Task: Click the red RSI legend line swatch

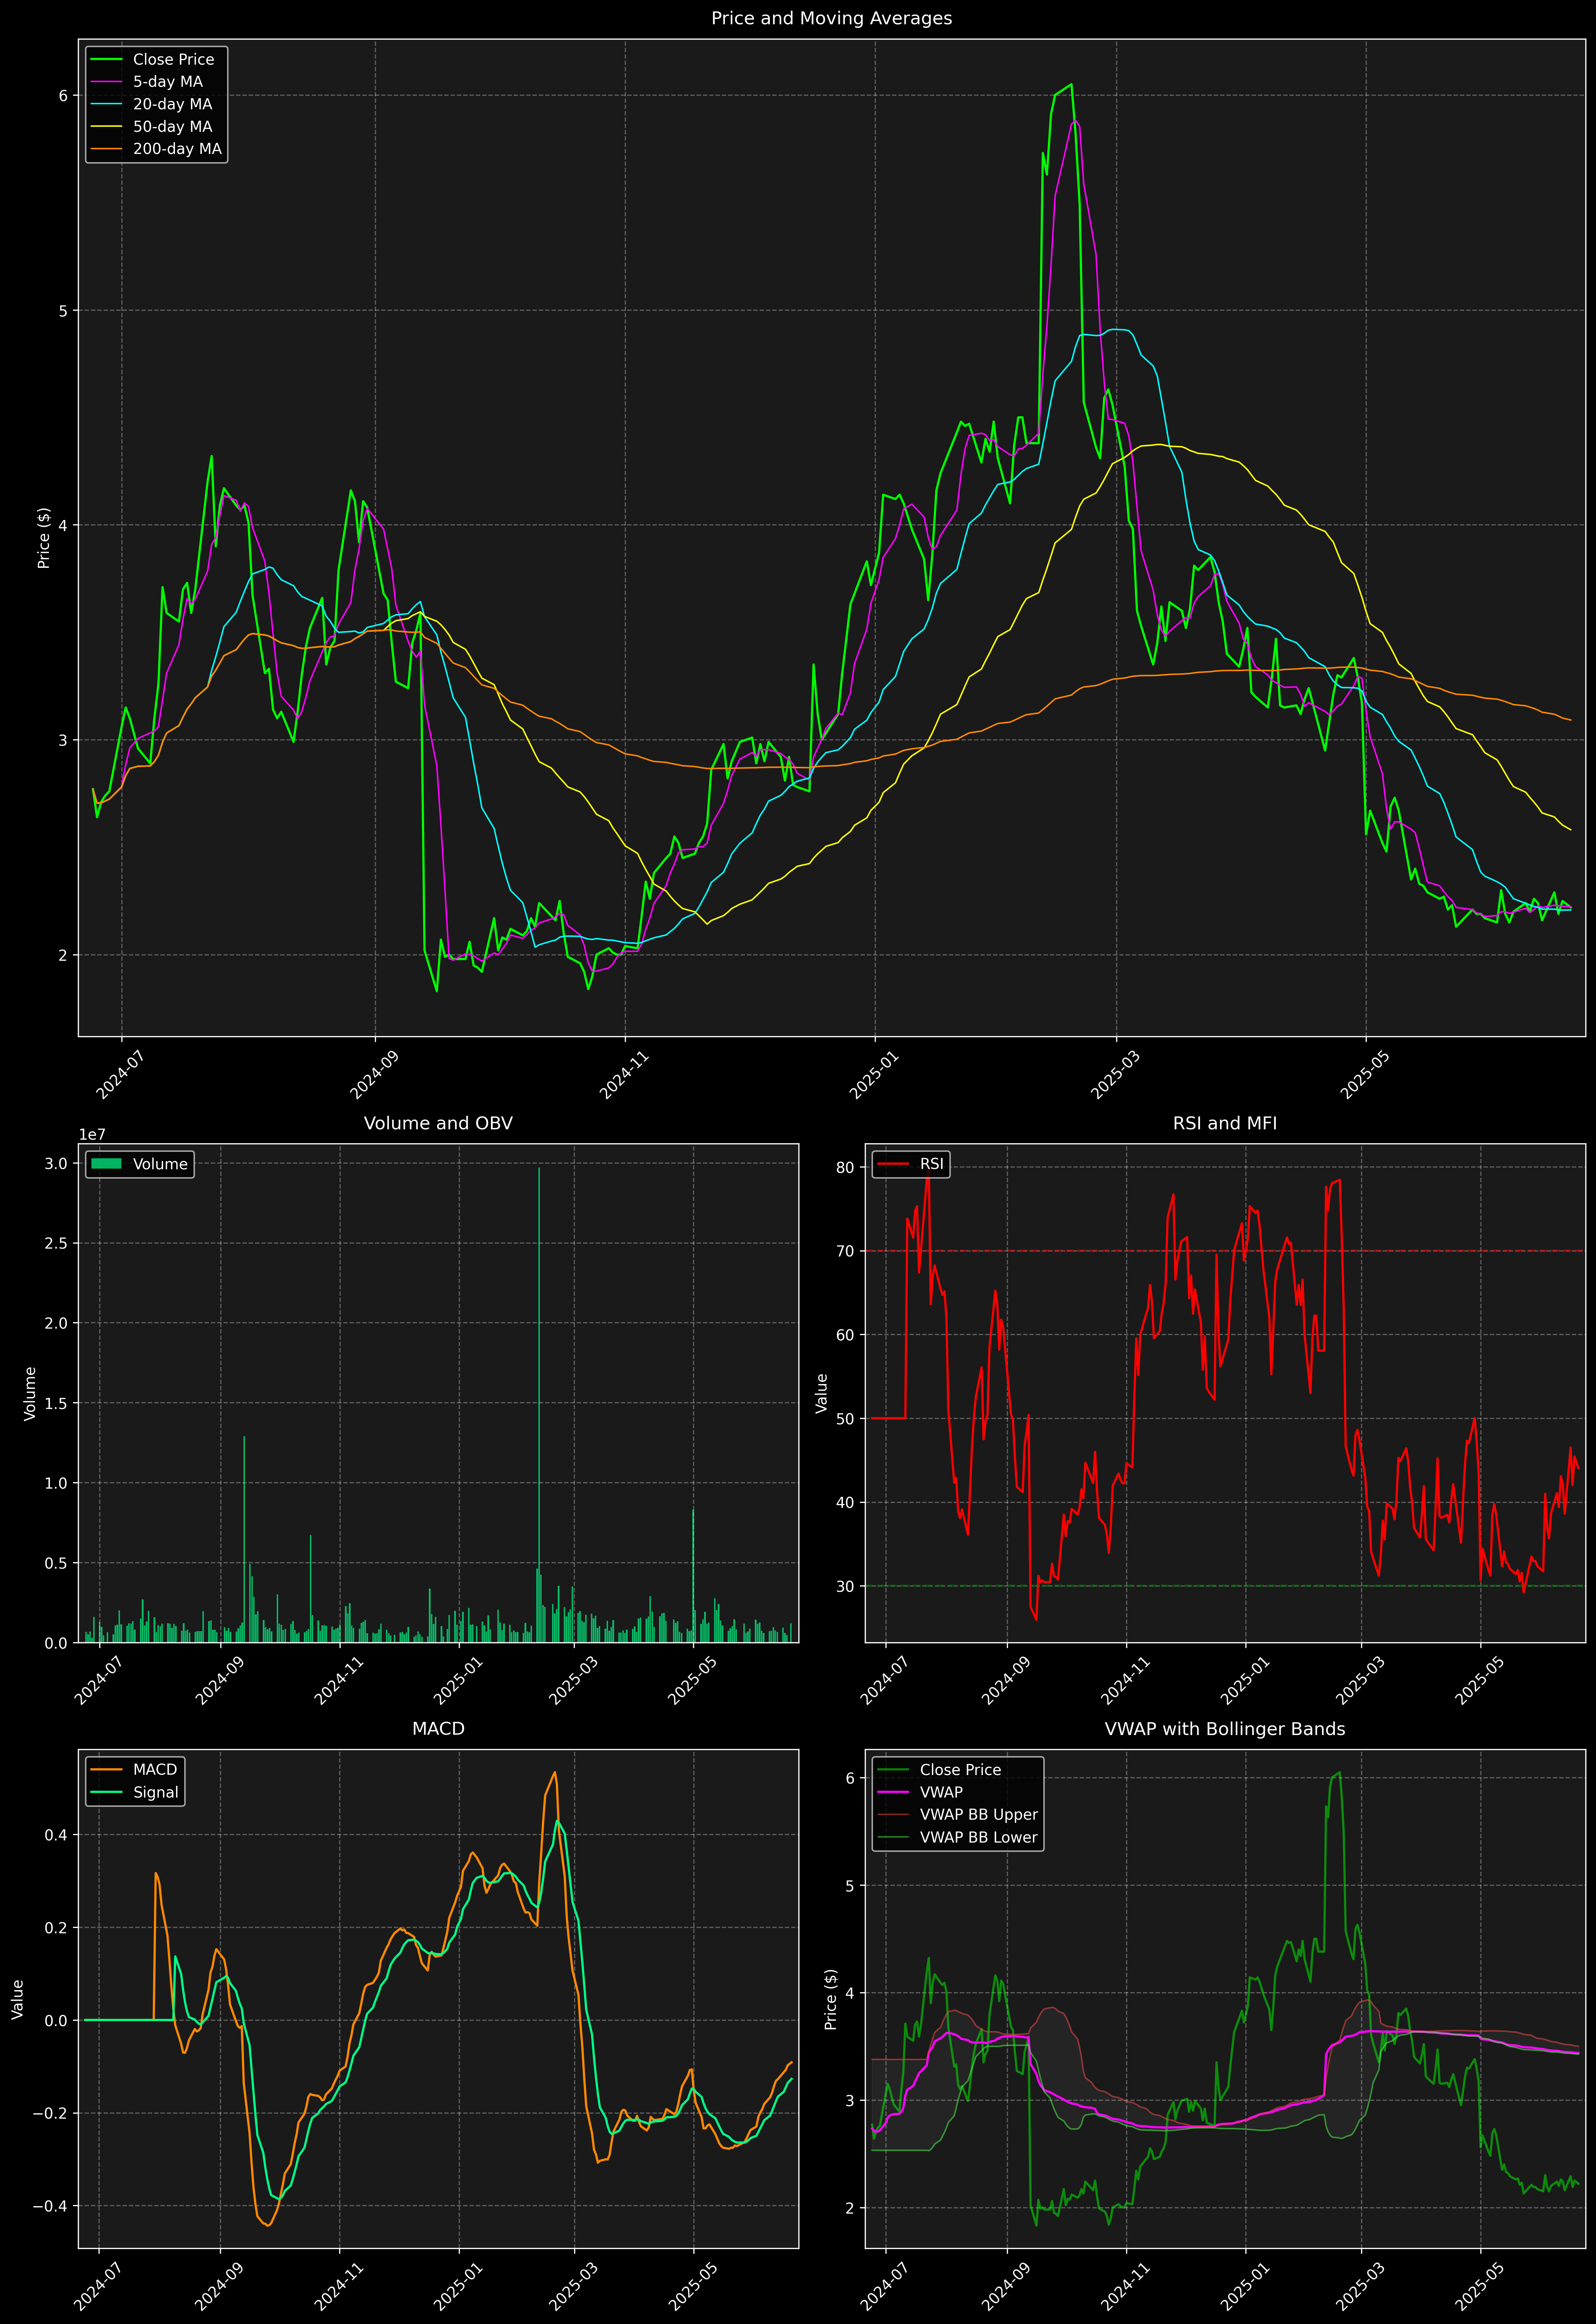Action: coord(893,1164)
